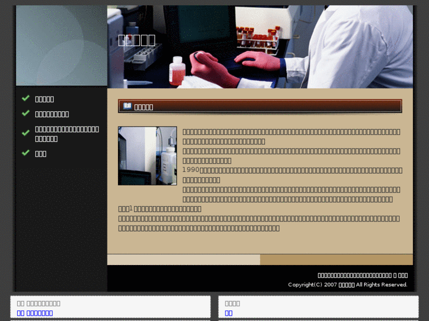Click the green checkmark beside the shortest sidebar item

point(25,153)
